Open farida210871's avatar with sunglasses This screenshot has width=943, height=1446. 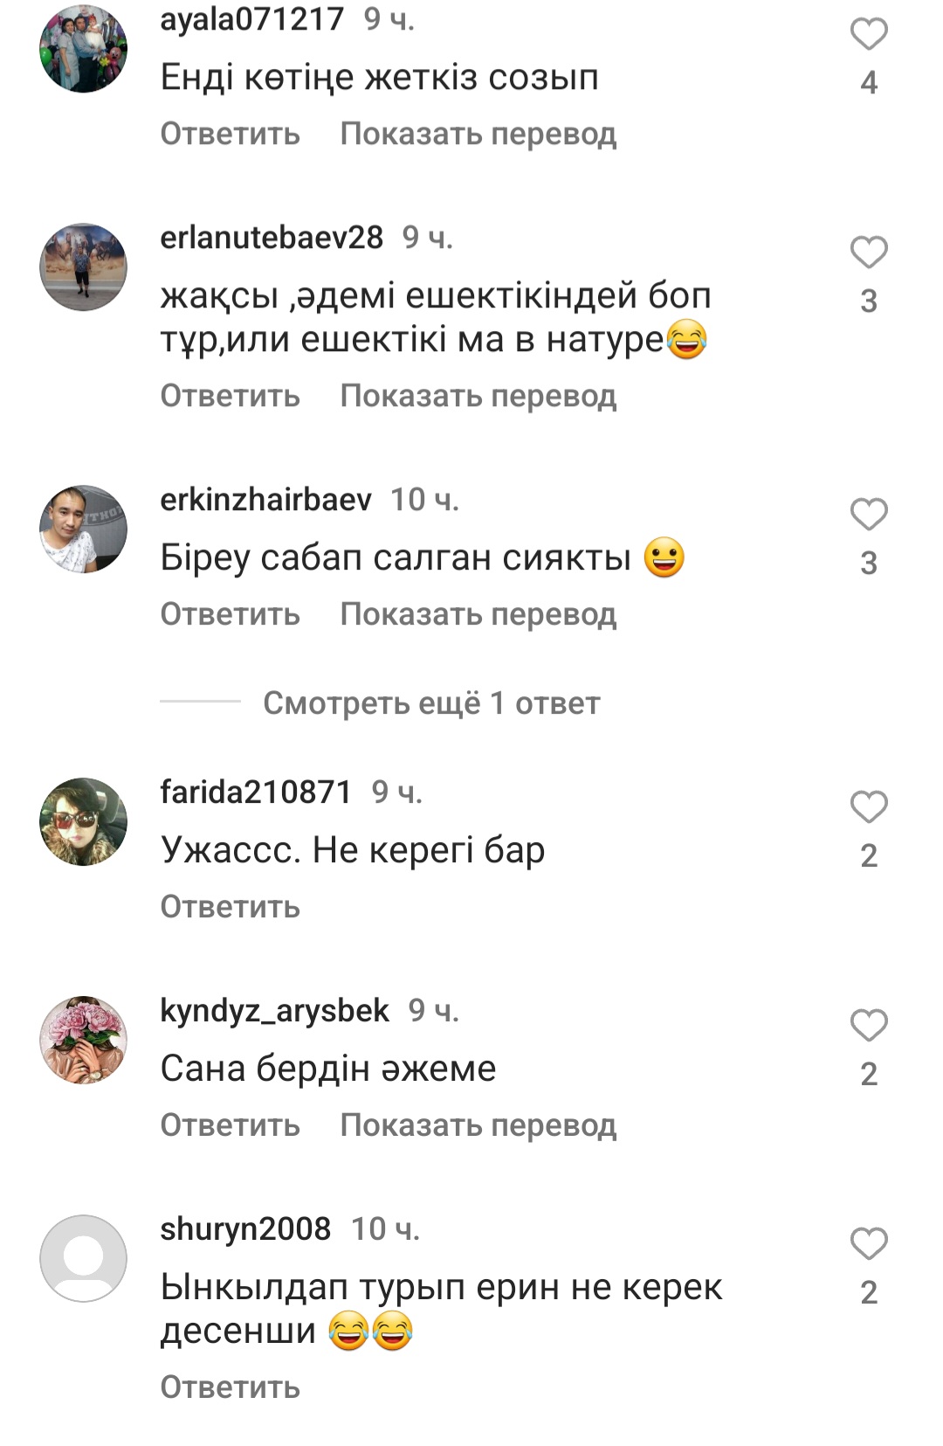pos(84,822)
